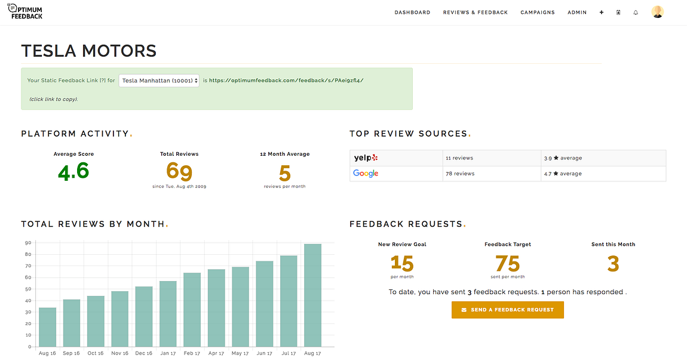Open the Reviews & Feedback menu
Screen dimensions: 687x358
[476, 12]
